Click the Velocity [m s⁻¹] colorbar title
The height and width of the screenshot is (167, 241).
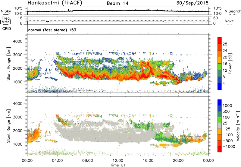pyautogui.click(x=238, y=125)
